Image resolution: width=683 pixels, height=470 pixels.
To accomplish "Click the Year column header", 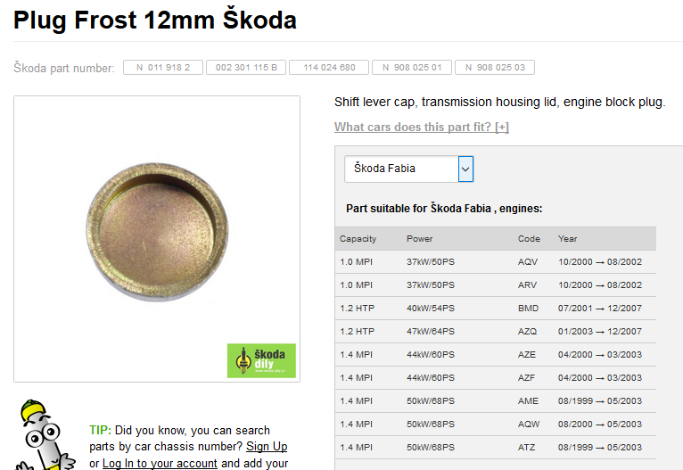I will pos(568,239).
